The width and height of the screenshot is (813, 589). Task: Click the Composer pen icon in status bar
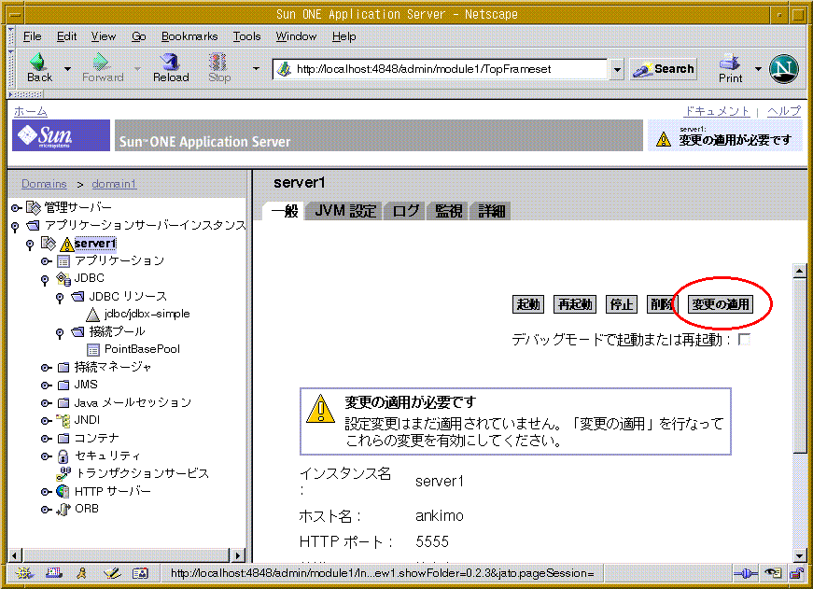pos(111,573)
